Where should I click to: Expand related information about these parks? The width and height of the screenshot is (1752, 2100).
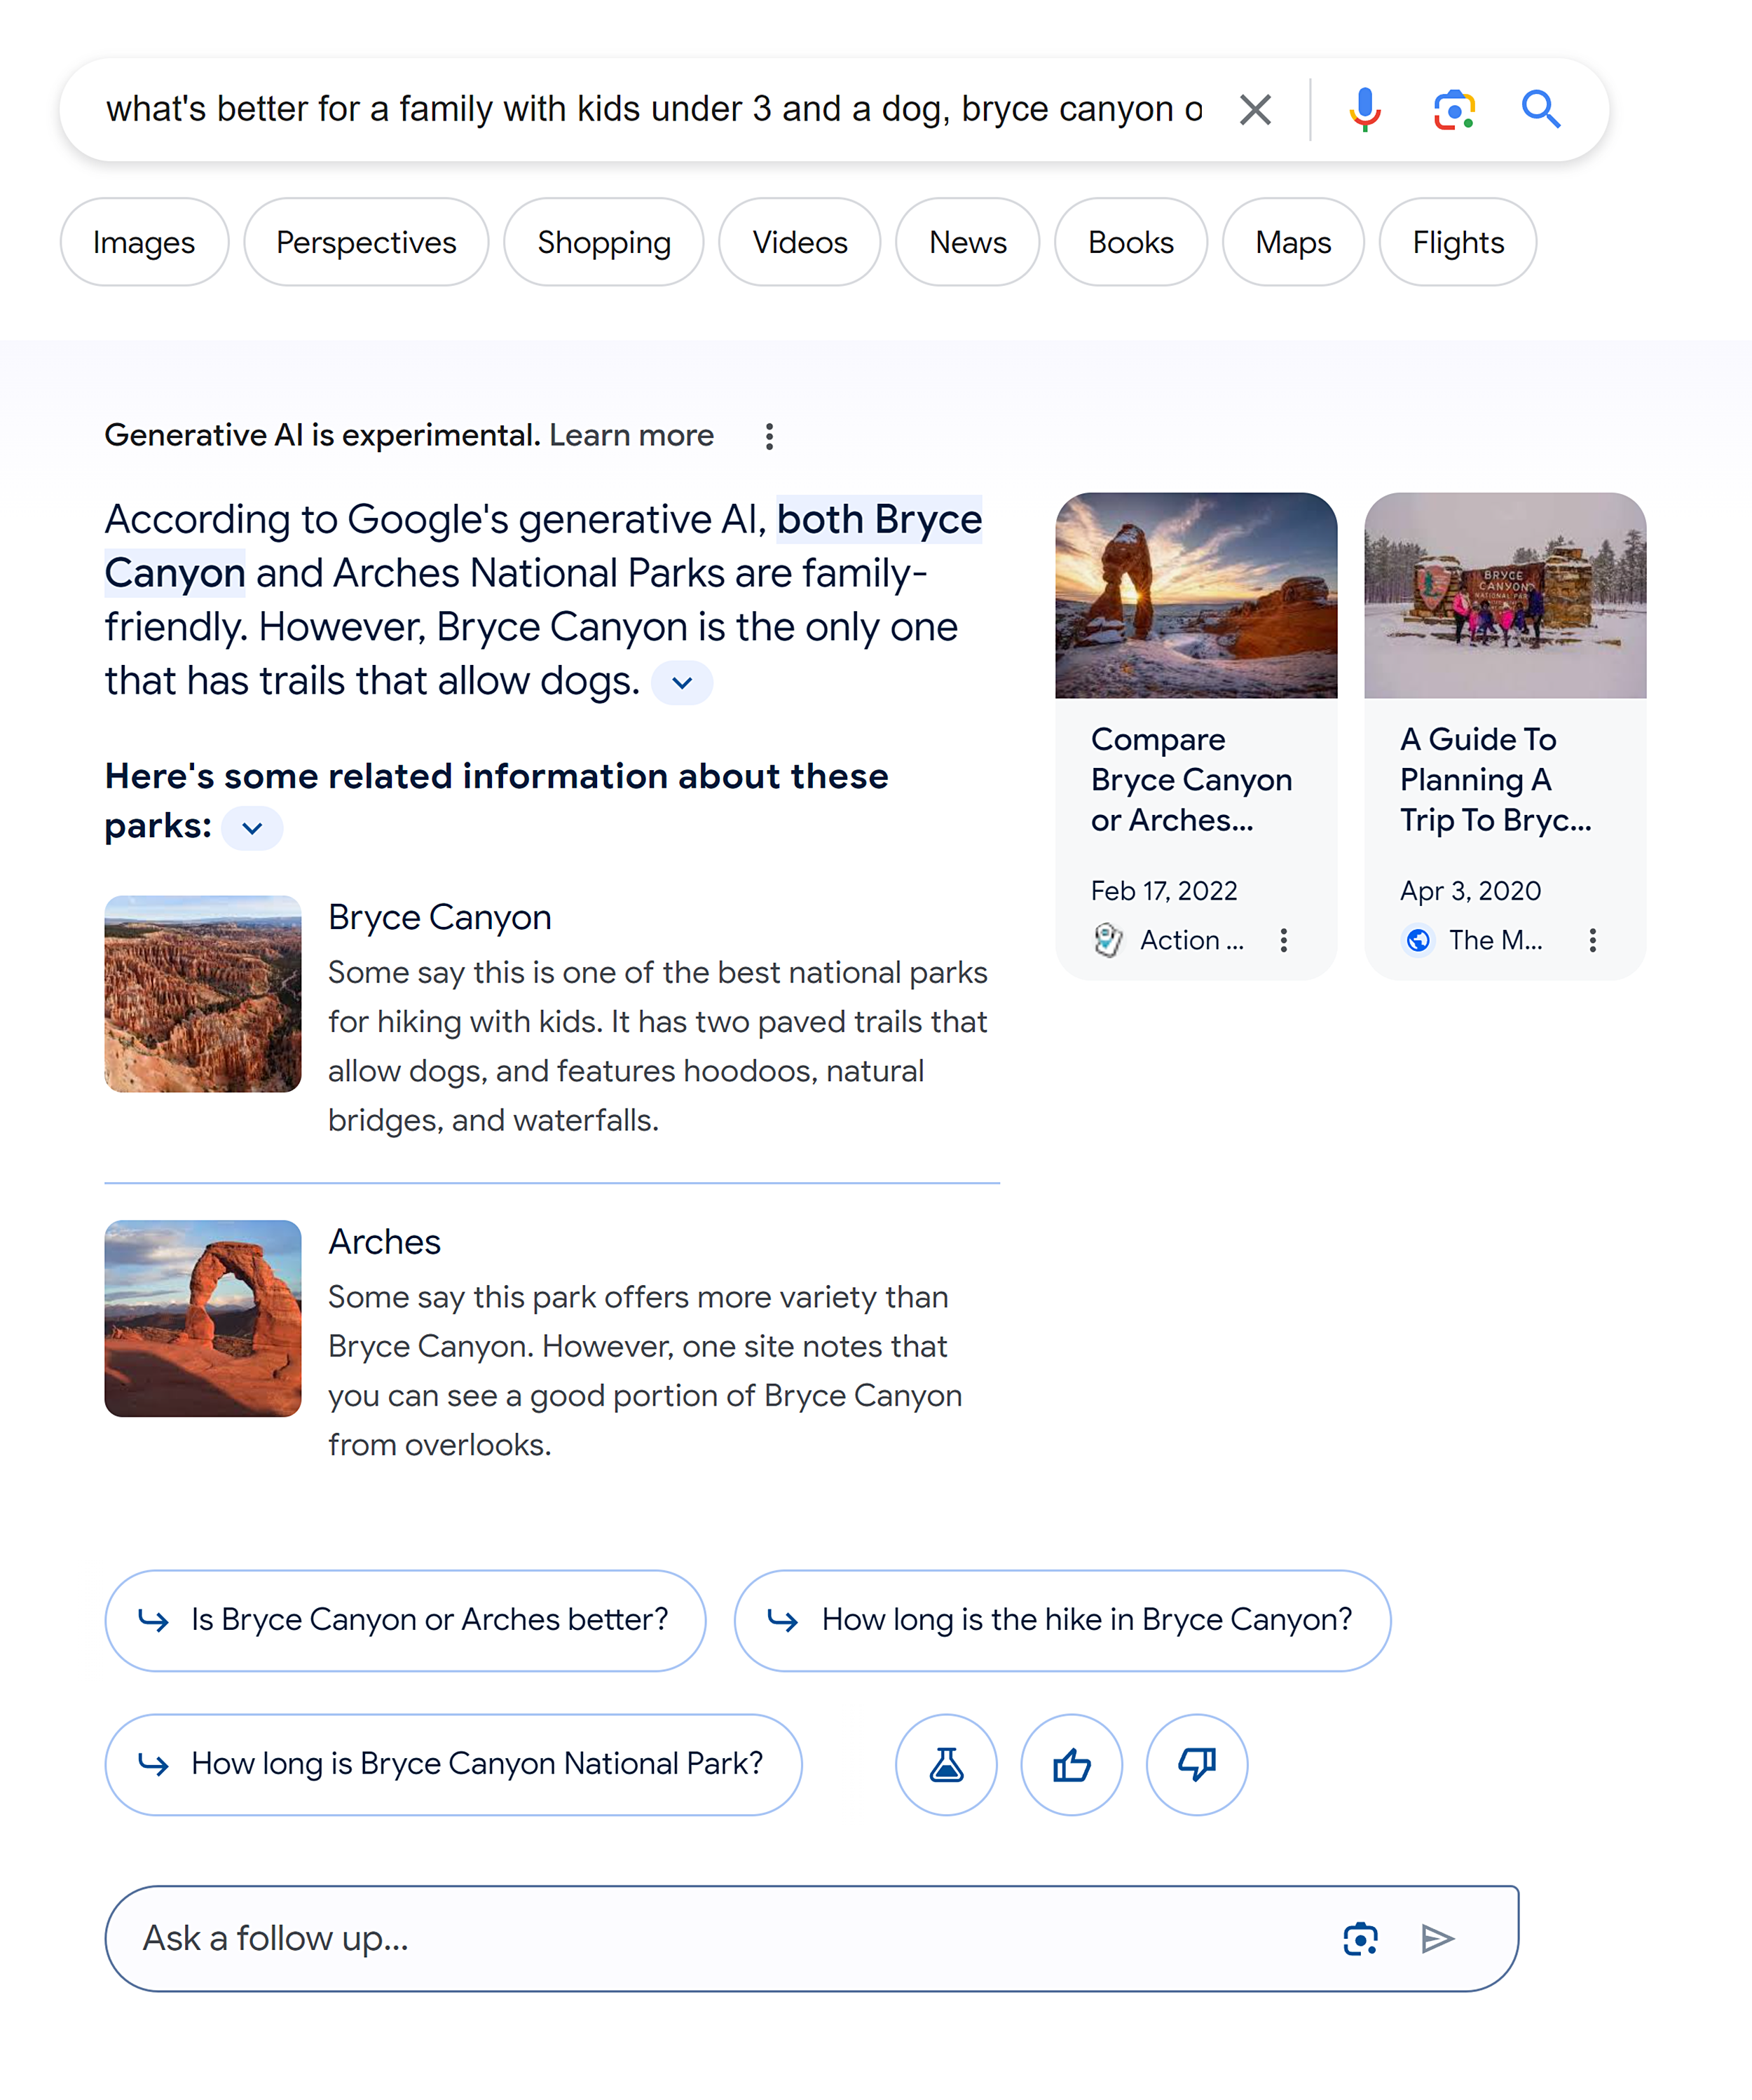(251, 828)
